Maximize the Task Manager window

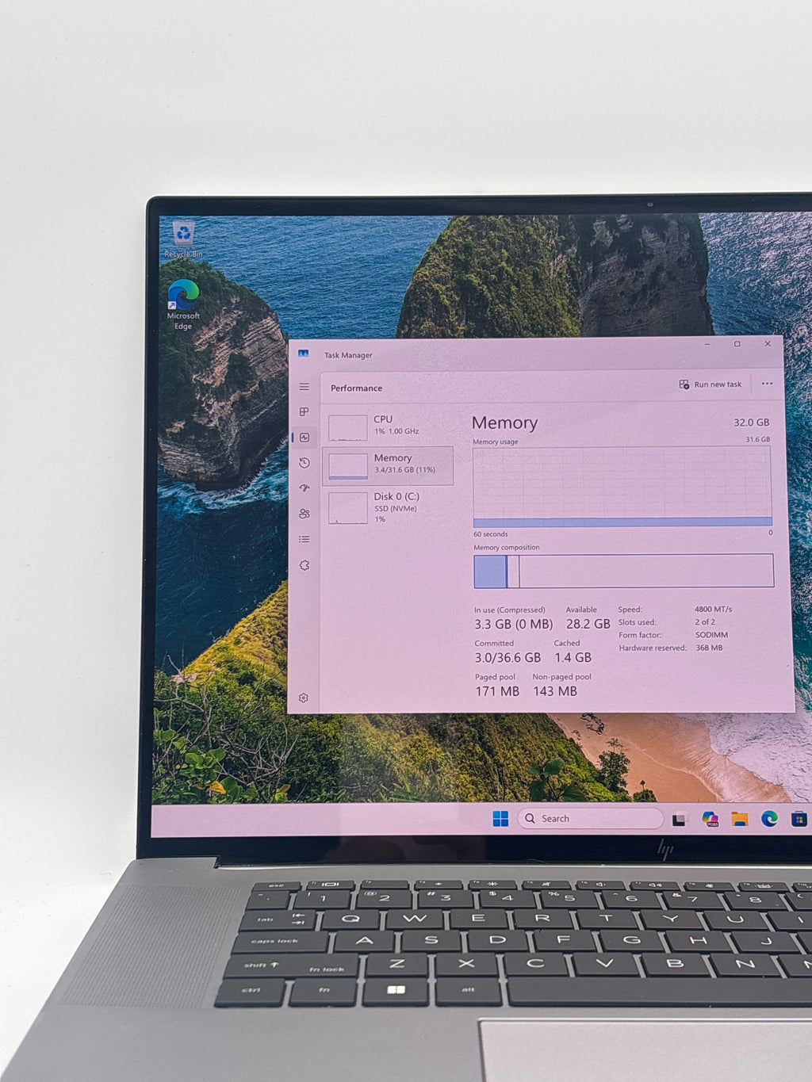pyautogui.click(x=737, y=344)
